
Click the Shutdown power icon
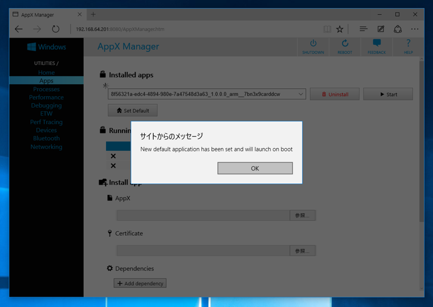point(313,43)
